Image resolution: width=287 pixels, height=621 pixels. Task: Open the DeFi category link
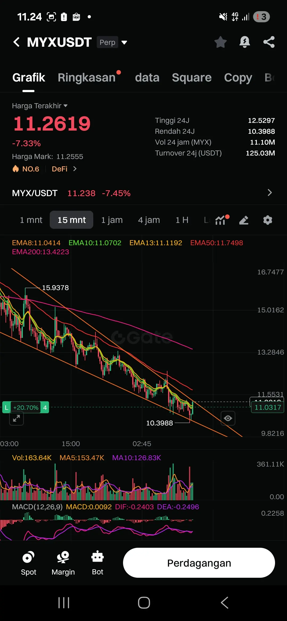tap(60, 169)
